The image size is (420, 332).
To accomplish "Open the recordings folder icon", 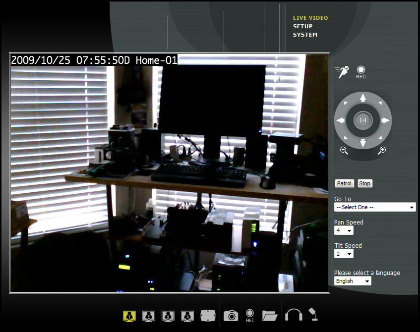I will point(270,315).
